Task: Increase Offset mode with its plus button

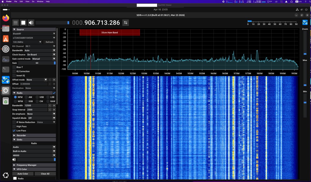Action: [54, 80]
